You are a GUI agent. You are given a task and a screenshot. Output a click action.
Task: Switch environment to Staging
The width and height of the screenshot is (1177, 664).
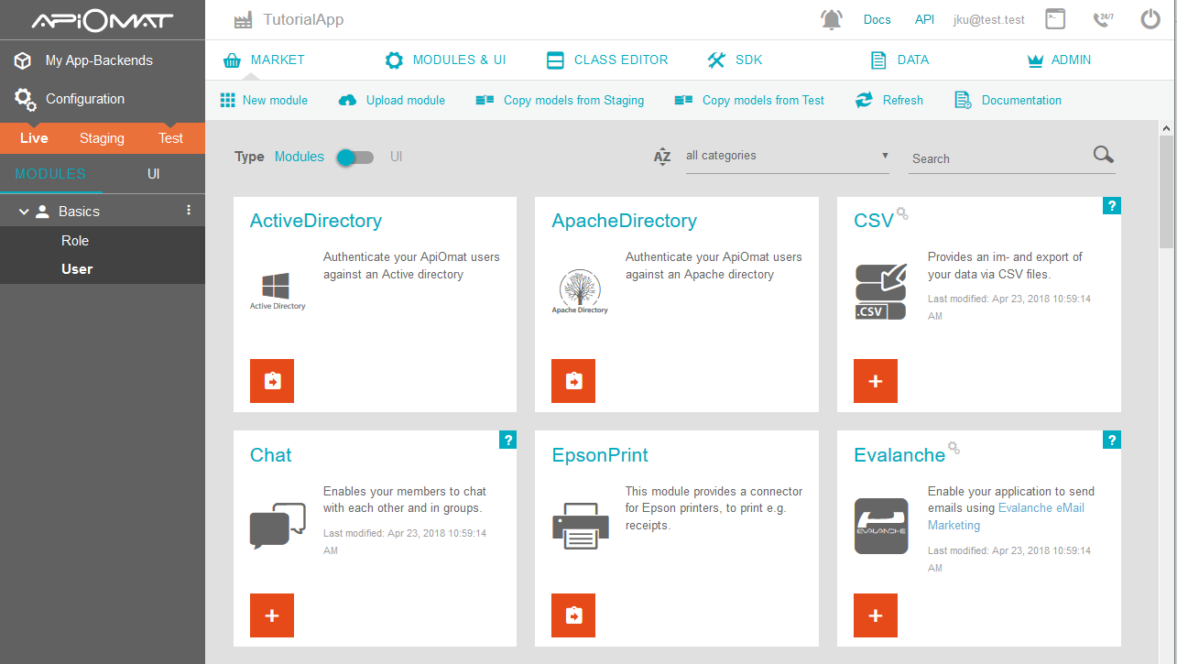point(102,138)
